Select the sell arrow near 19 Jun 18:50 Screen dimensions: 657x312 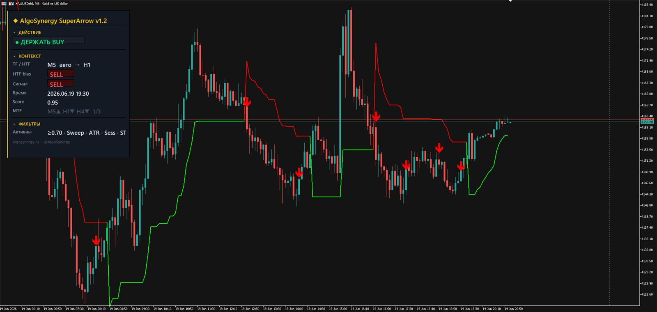tap(439, 148)
